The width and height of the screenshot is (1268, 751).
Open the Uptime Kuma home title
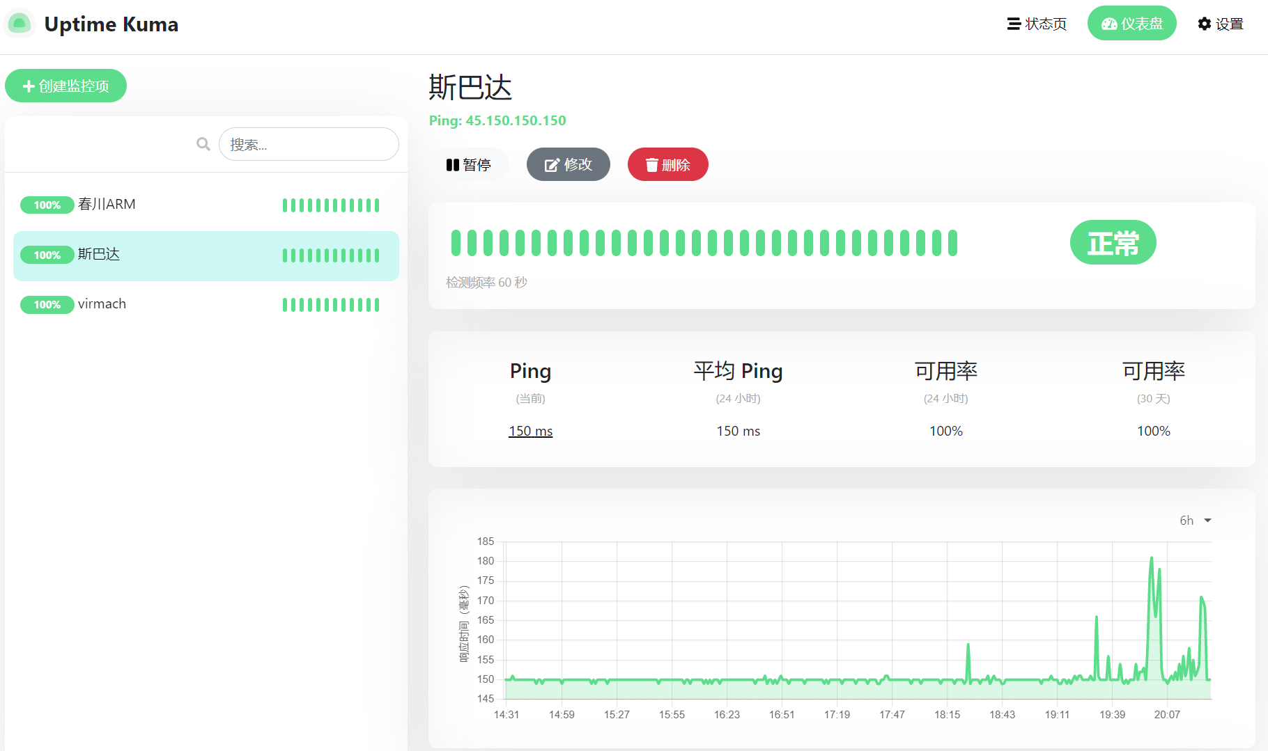[111, 24]
